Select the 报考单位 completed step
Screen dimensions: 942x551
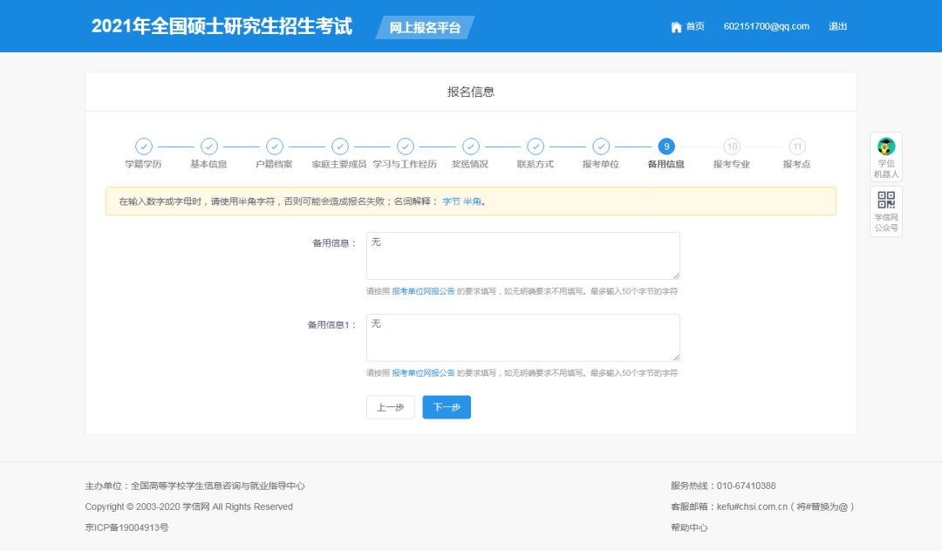coord(601,147)
